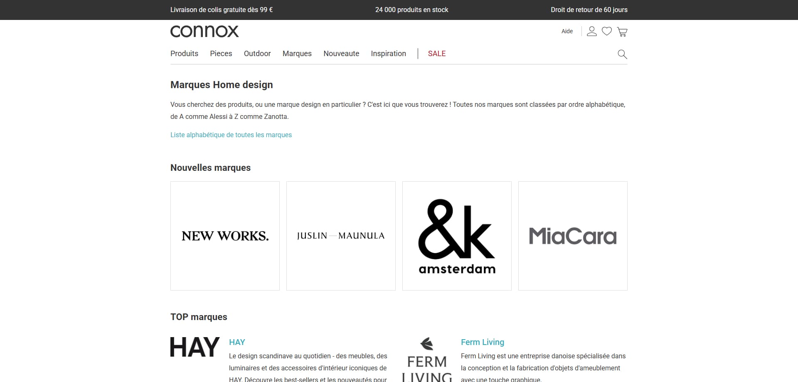Click the Aide help link
The image size is (798, 382).
click(x=567, y=31)
